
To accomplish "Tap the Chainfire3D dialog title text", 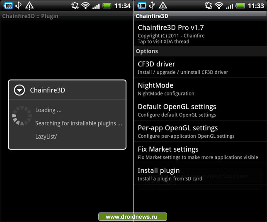I will point(48,90).
